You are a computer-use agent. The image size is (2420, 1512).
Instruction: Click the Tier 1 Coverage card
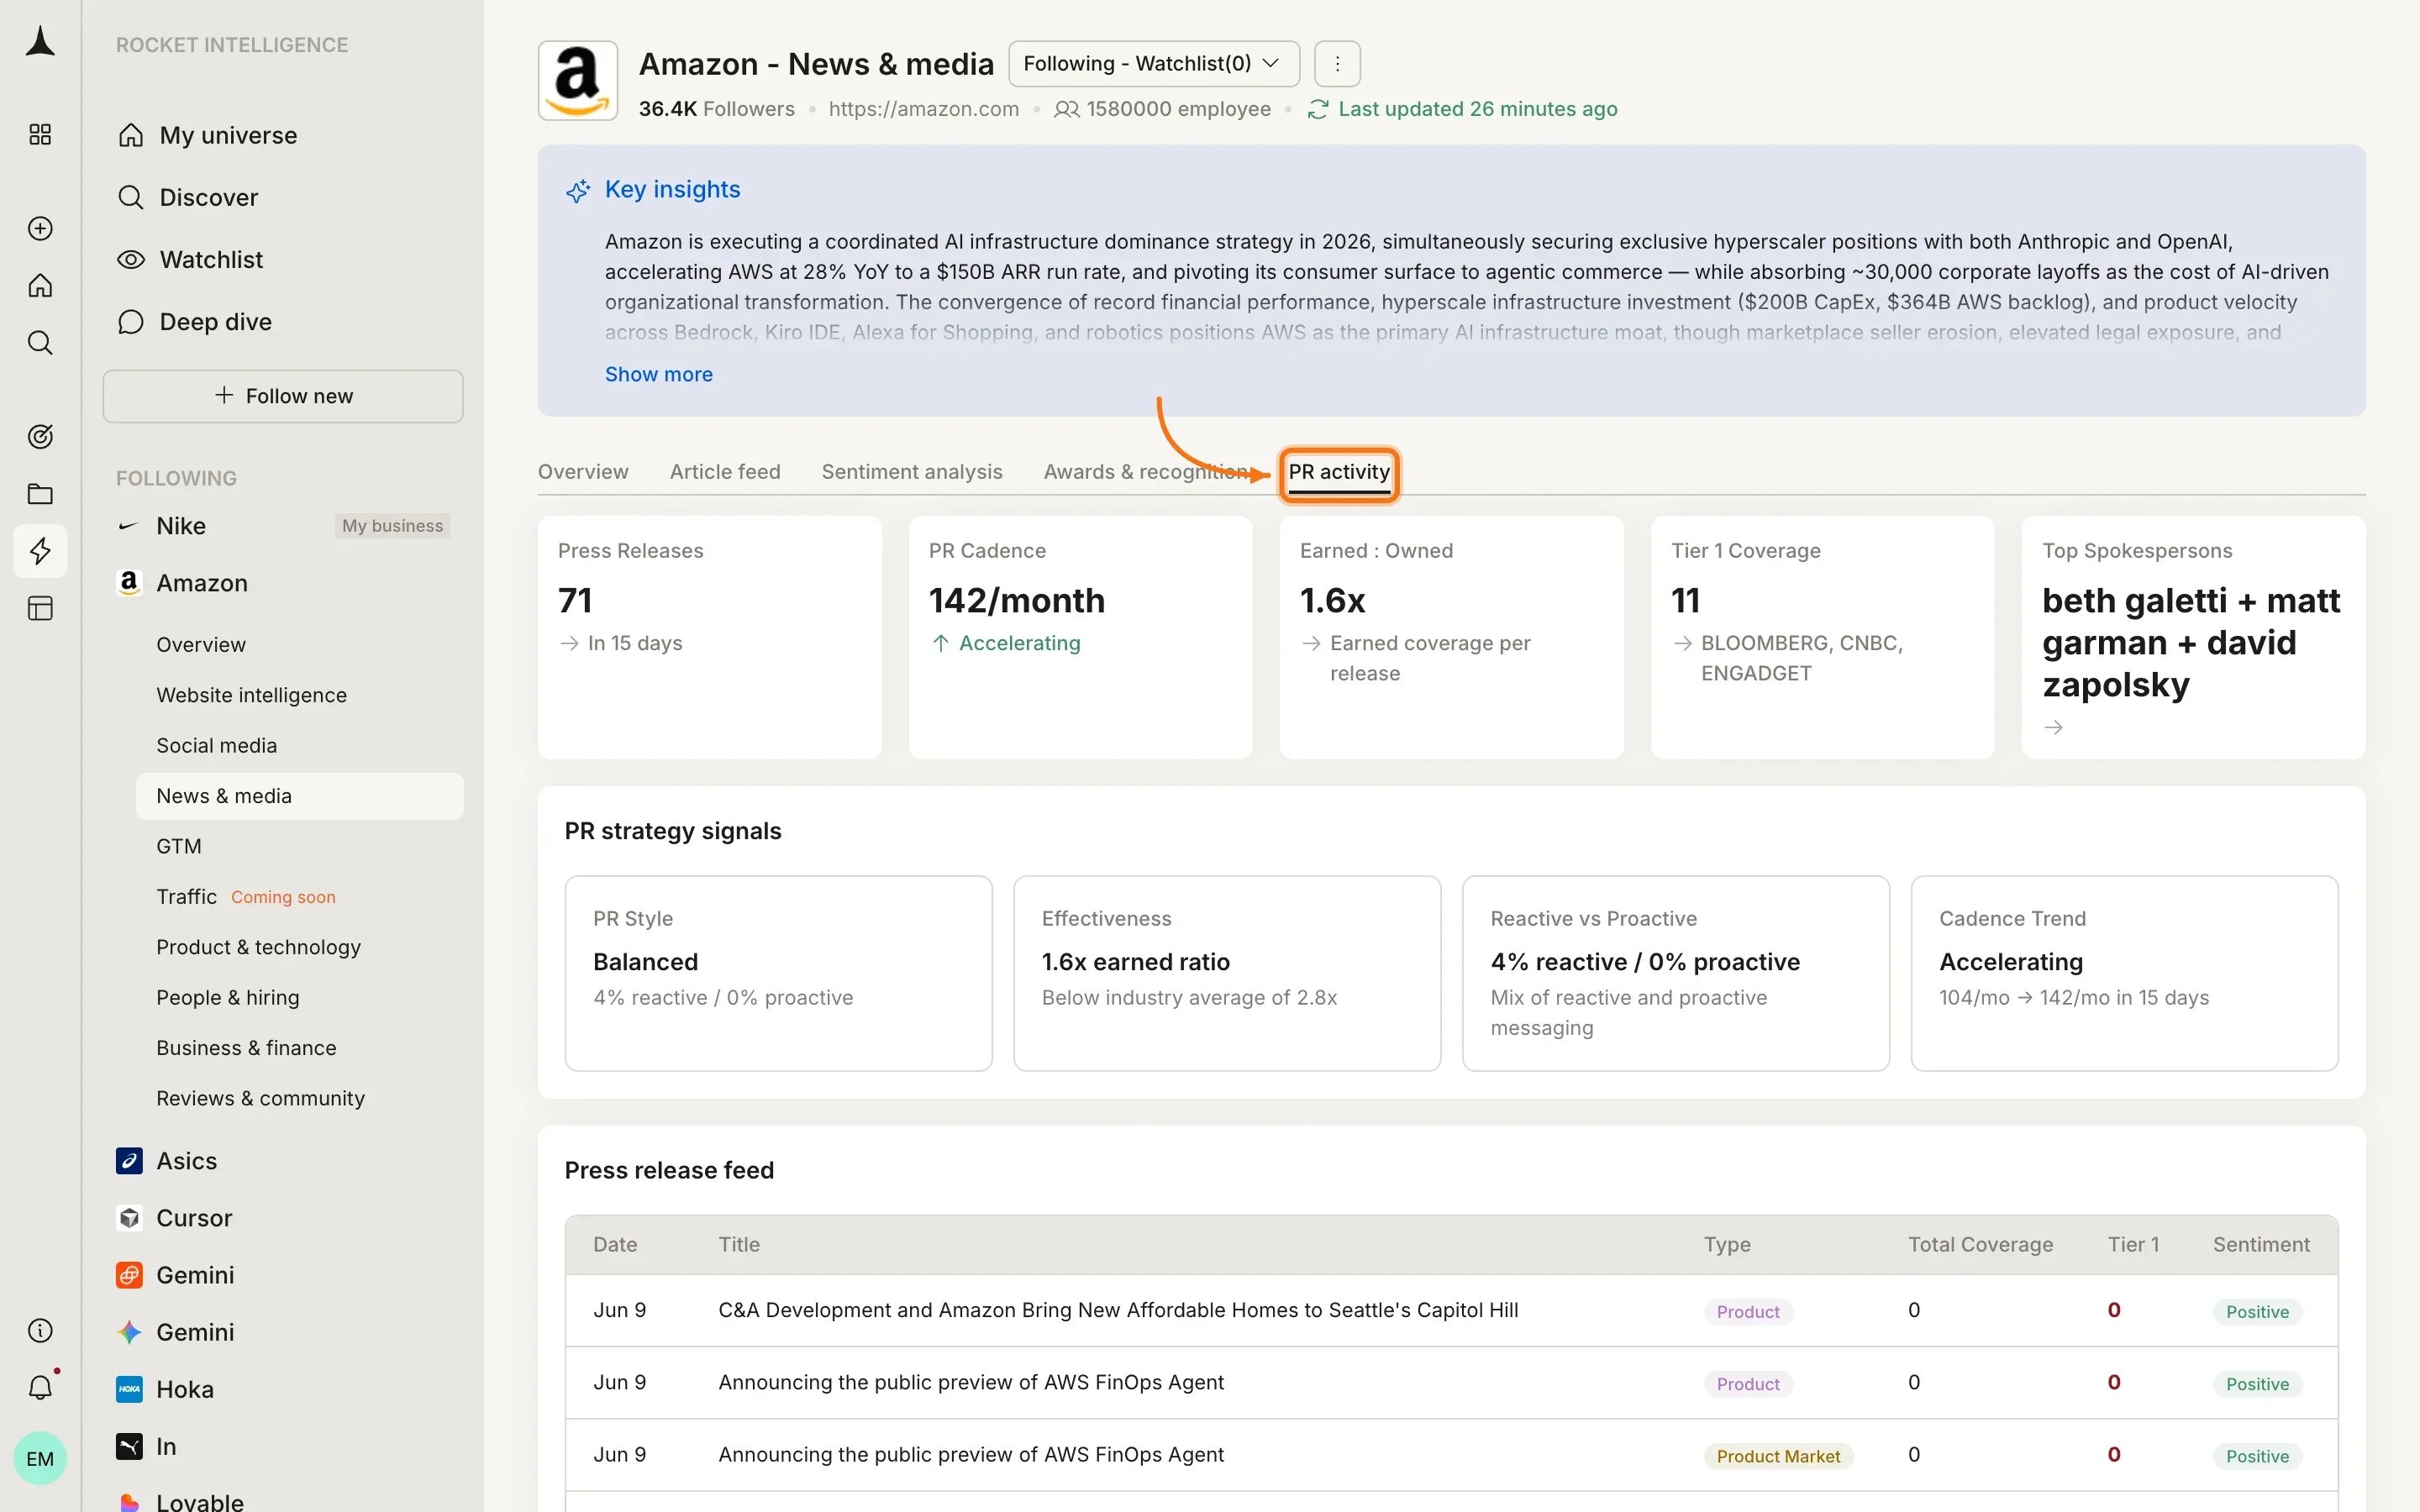[1823, 637]
